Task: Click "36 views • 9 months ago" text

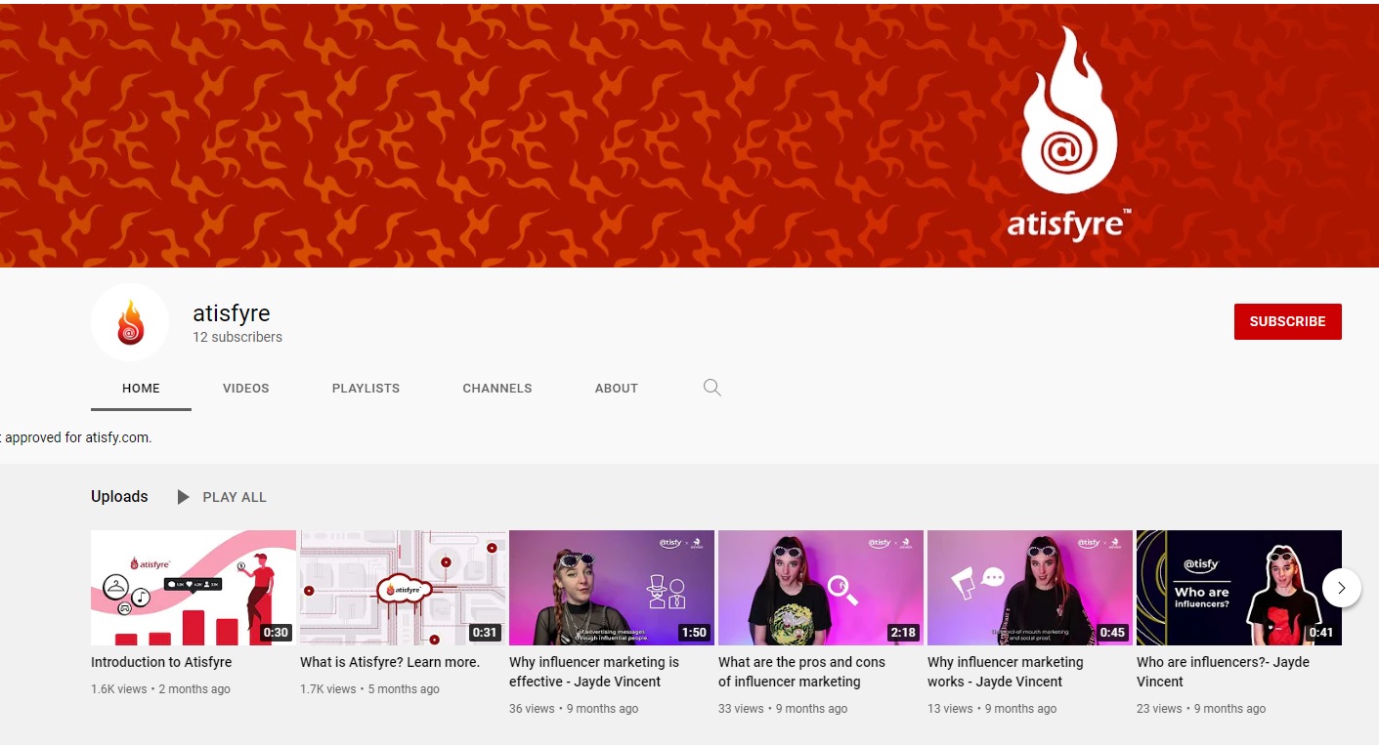Action: (x=574, y=708)
